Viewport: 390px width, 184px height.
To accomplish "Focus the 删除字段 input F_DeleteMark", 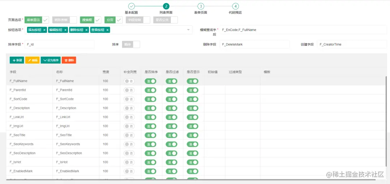I will (255, 44).
